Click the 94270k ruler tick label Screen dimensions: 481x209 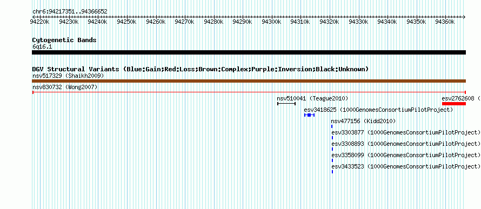184,22
